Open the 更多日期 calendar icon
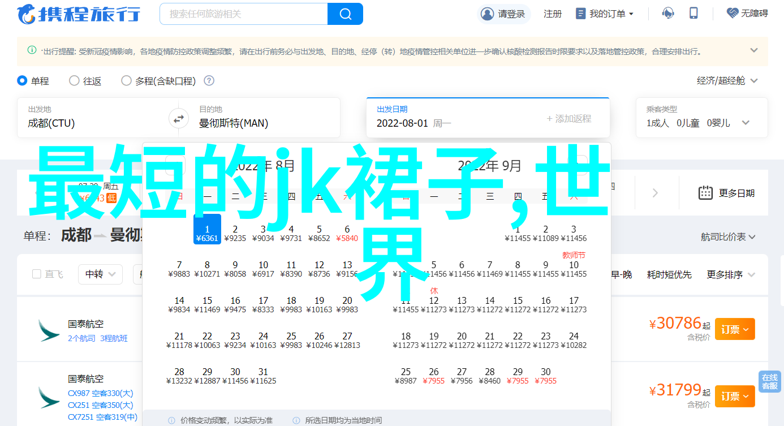This screenshot has width=784, height=426. pos(705,193)
